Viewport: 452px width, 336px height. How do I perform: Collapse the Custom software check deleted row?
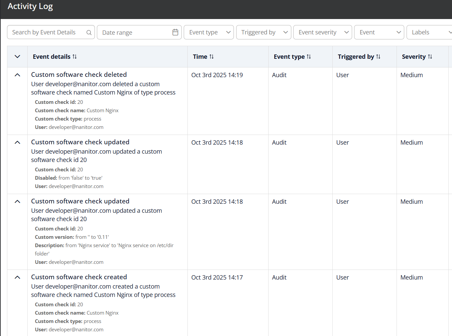17,75
